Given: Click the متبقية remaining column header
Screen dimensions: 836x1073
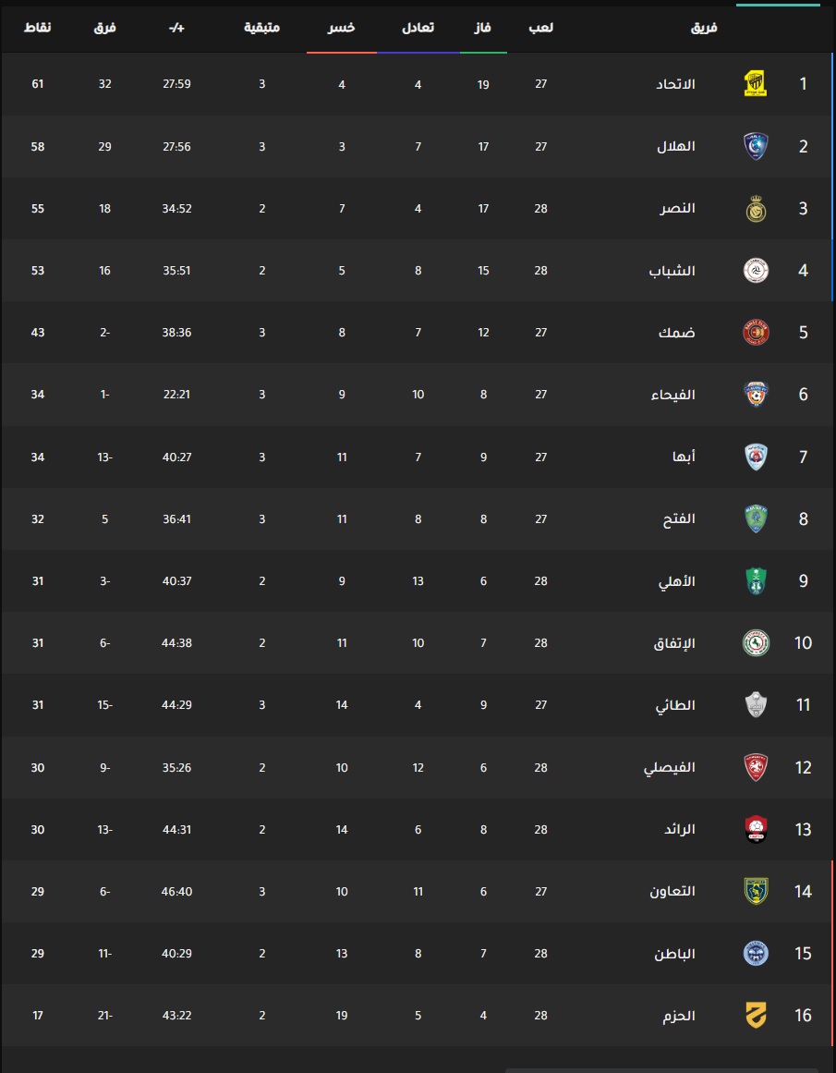Looking at the screenshot, I should tap(262, 28).
